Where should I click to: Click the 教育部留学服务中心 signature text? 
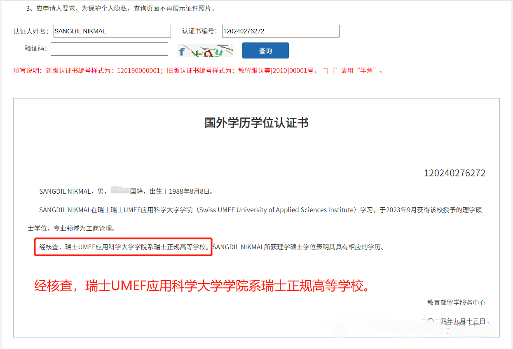[x=456, y=302]
